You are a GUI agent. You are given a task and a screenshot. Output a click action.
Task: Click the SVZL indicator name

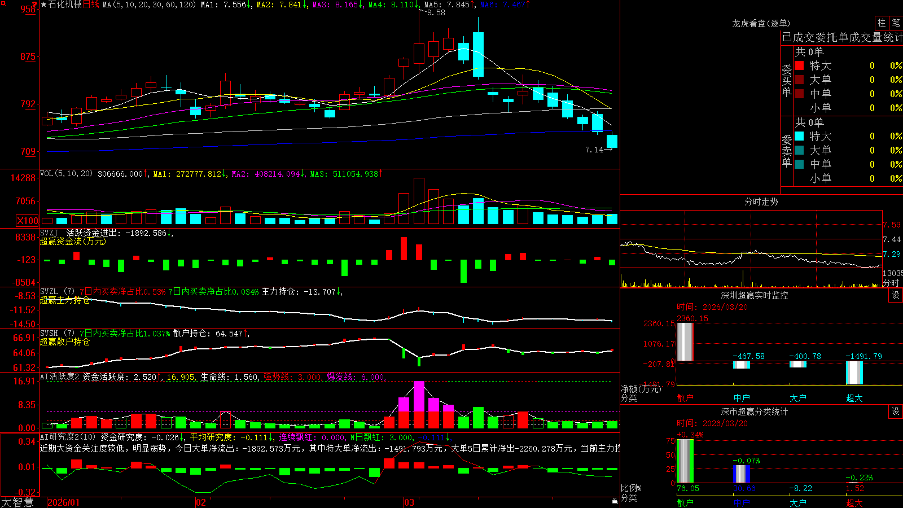point(49,291)
